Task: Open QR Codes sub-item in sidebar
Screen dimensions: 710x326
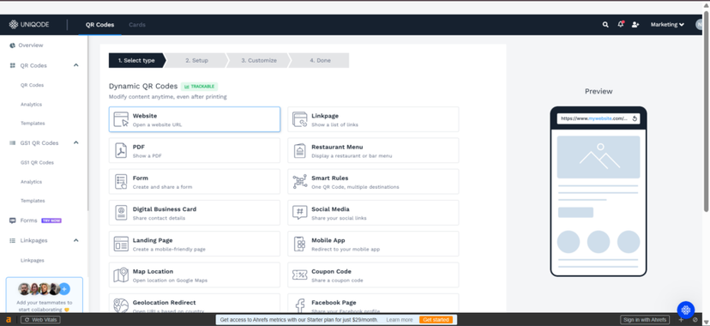Action: point(32,85)
